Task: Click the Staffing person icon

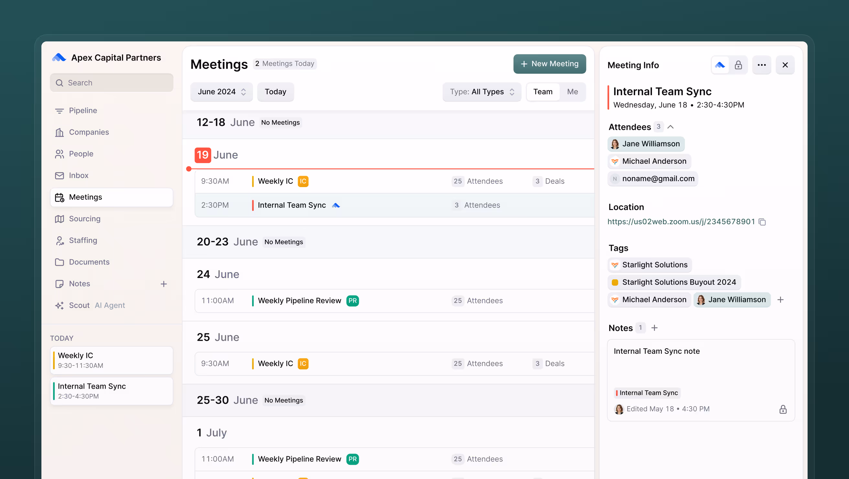Action: click(59, 241)
